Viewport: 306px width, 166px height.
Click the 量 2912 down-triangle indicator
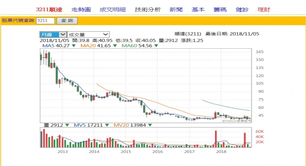(x=67, y=125)
